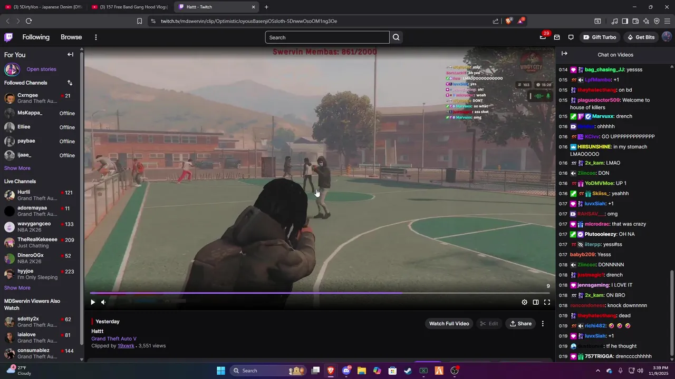Open the video player settings gear
Screen dimensions: 675x379
[x=524, y=302]
